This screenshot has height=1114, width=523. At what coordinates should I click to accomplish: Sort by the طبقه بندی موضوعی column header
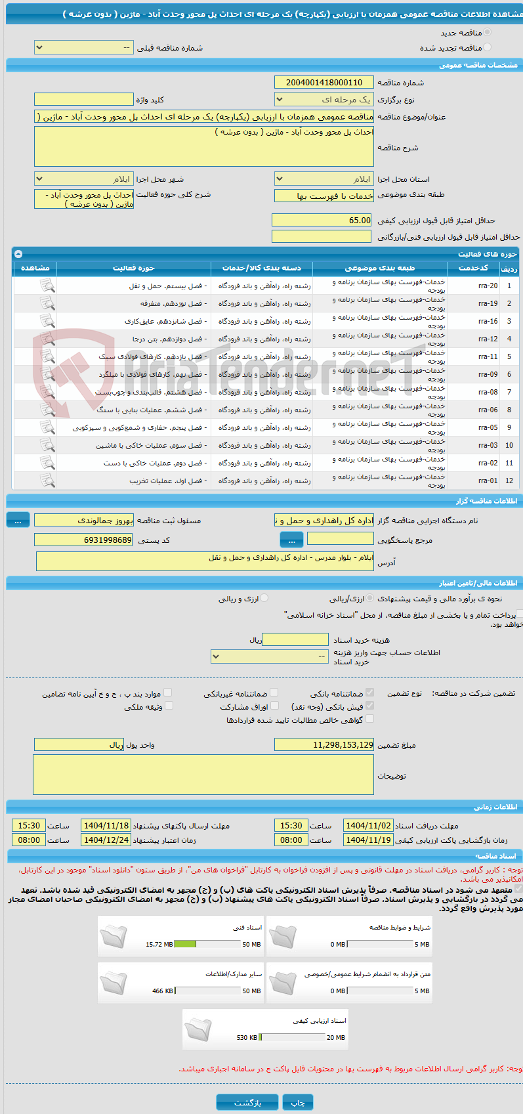(380, 268)
